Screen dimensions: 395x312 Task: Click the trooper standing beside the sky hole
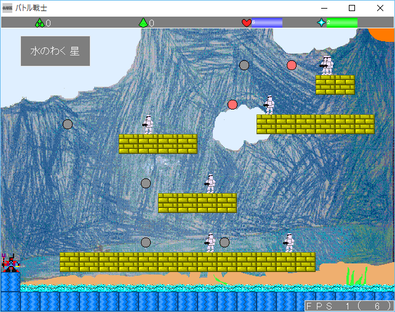(269, 105)
